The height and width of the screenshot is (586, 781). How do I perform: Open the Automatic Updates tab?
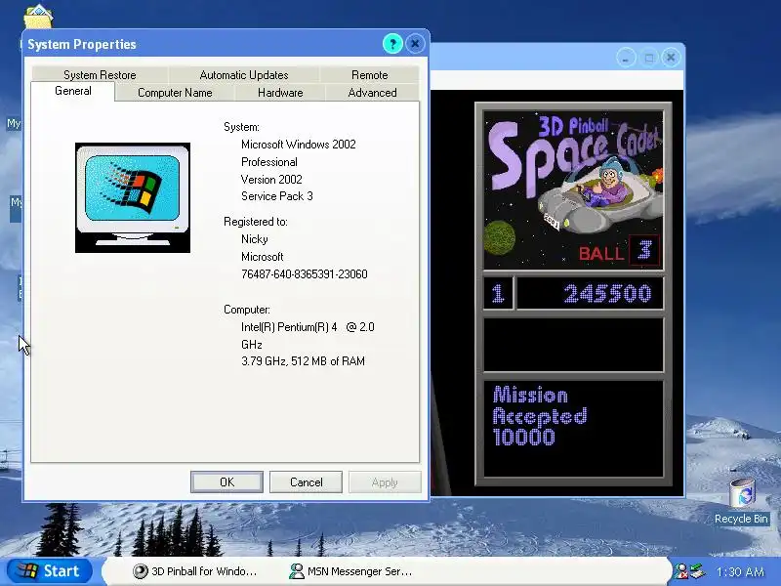(244, 75)
